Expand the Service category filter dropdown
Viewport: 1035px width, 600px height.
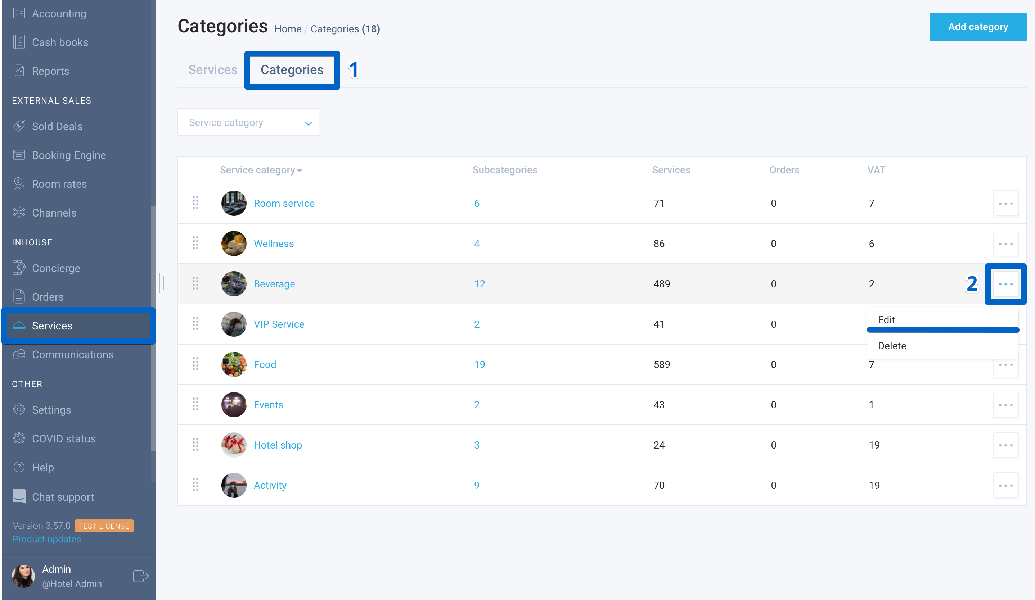(248, 122)
